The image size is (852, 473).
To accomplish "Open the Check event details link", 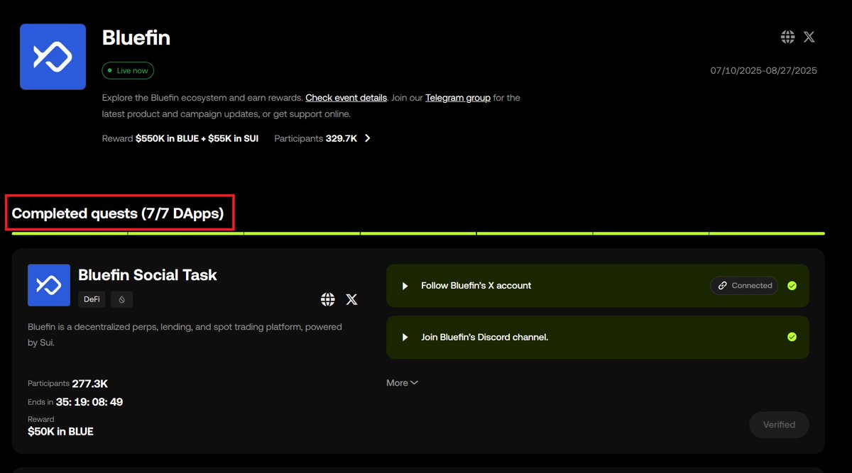I will coord(346,98).
